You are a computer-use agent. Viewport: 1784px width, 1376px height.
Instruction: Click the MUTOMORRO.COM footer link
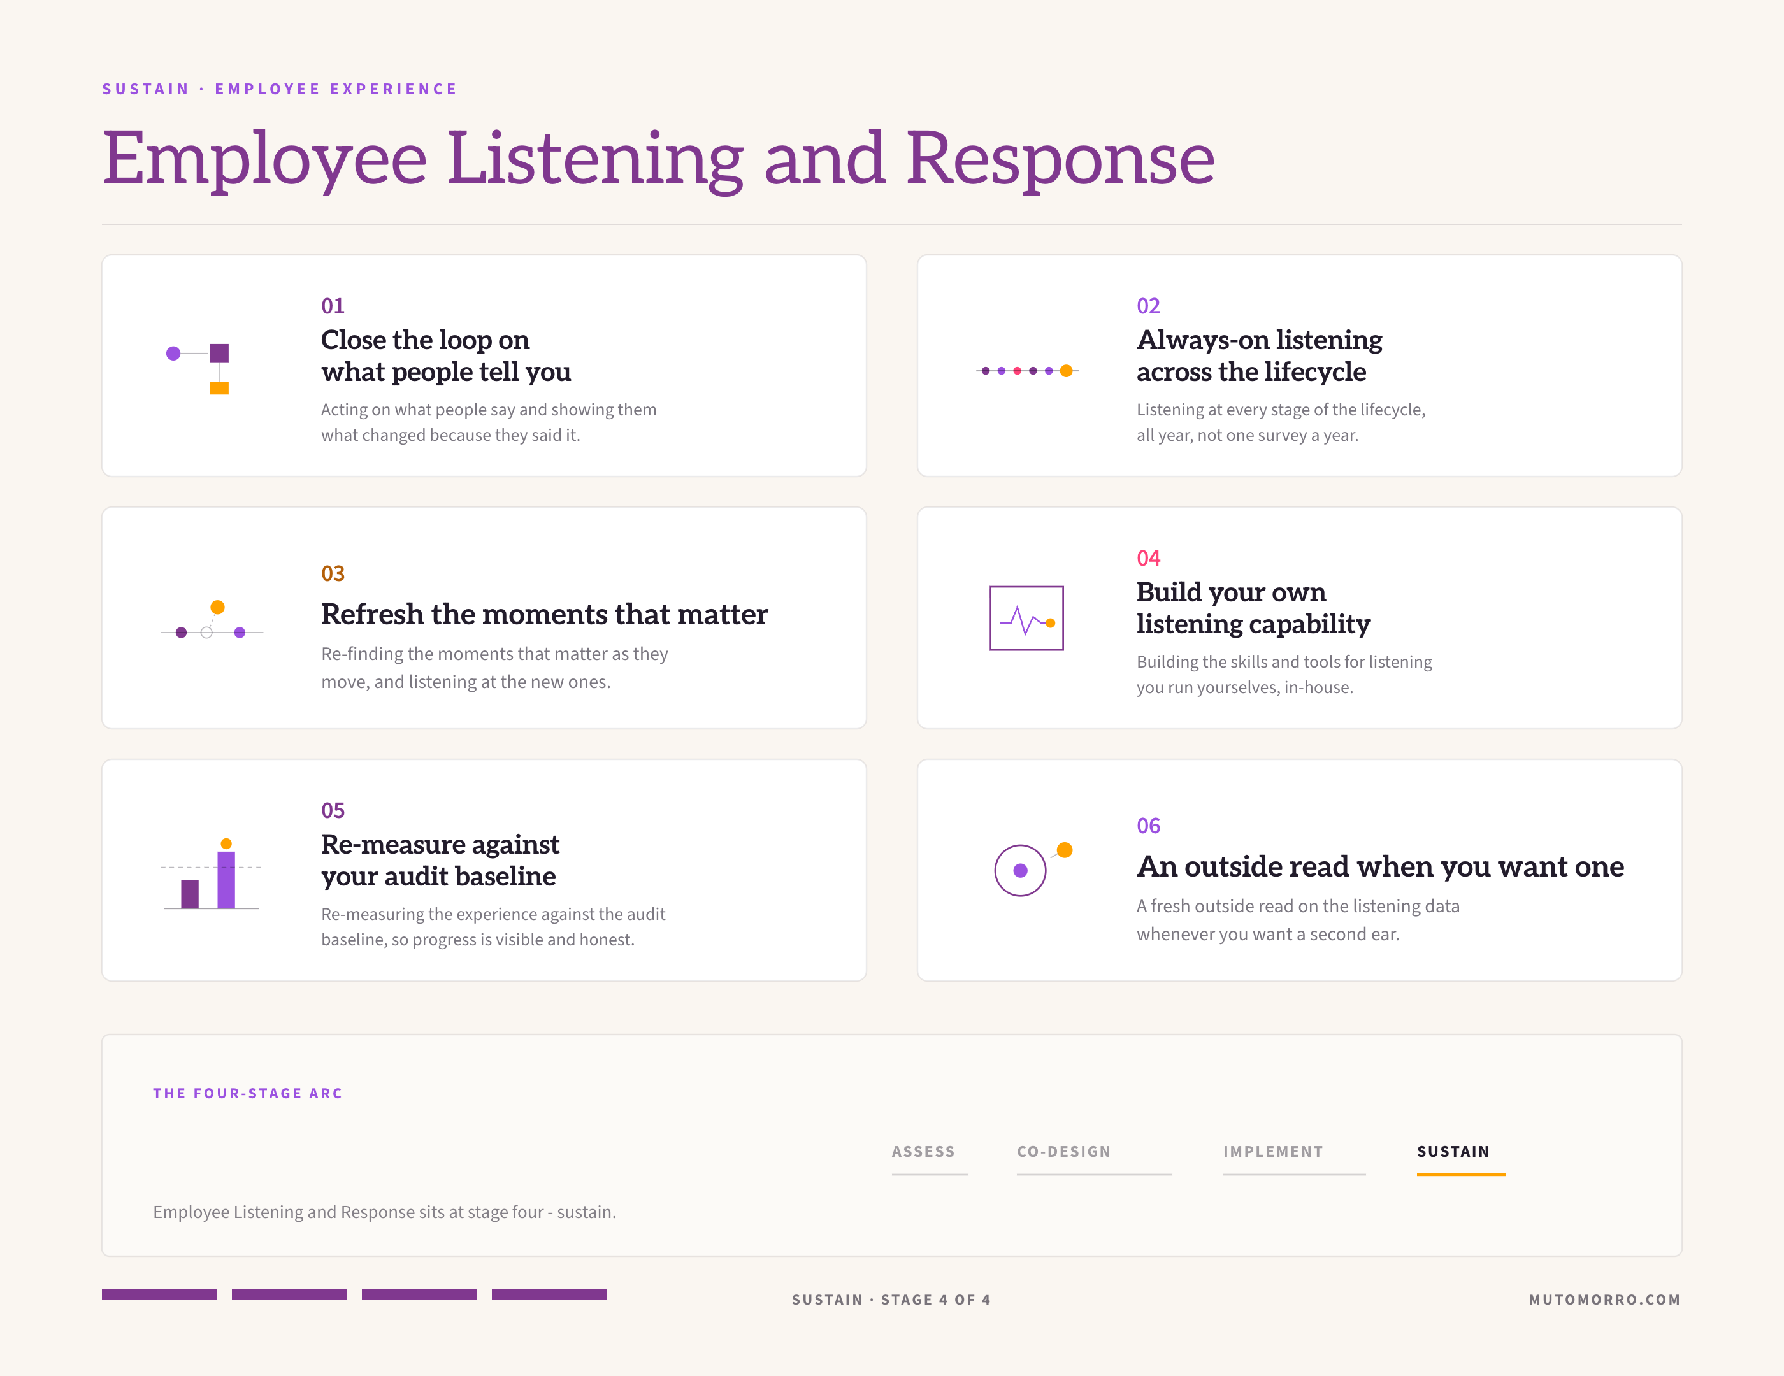1604,1300
